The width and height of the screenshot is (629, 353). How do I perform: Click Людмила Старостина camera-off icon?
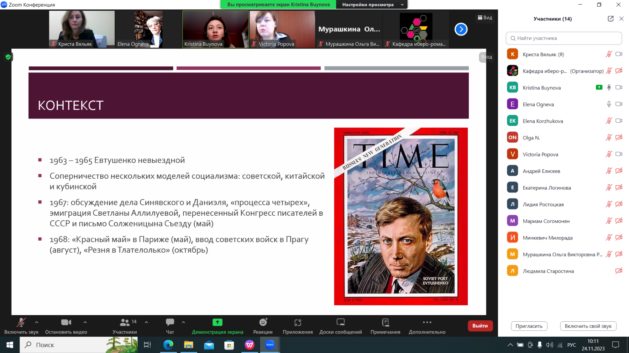[619, 271]
